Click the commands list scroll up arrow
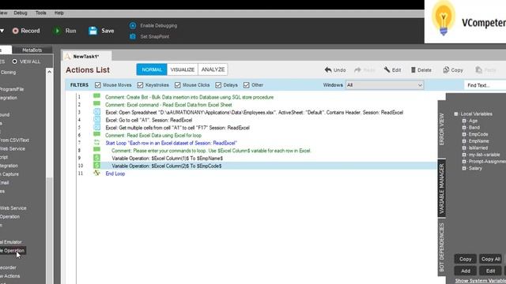The width and height of the screenshot is (506, 284). (x=49, y=72)
